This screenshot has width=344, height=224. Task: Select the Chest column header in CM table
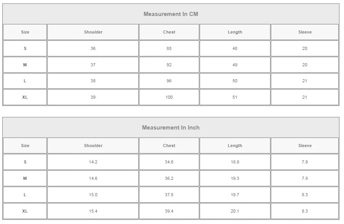point(169,32)
